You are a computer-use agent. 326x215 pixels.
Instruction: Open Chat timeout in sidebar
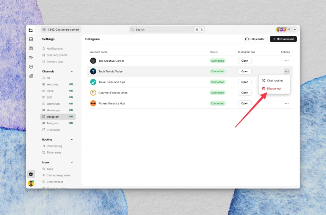[53, 182]
